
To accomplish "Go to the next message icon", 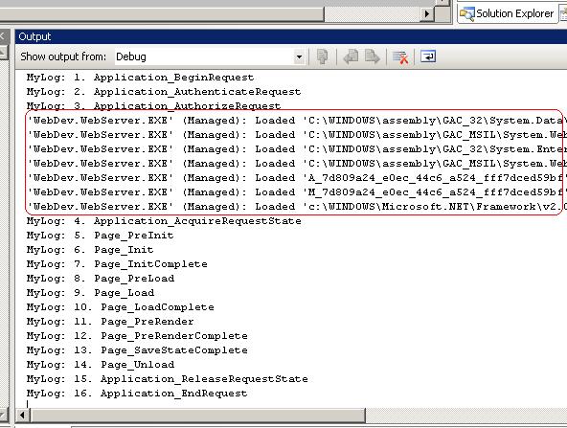I will [x=373, y=56].
